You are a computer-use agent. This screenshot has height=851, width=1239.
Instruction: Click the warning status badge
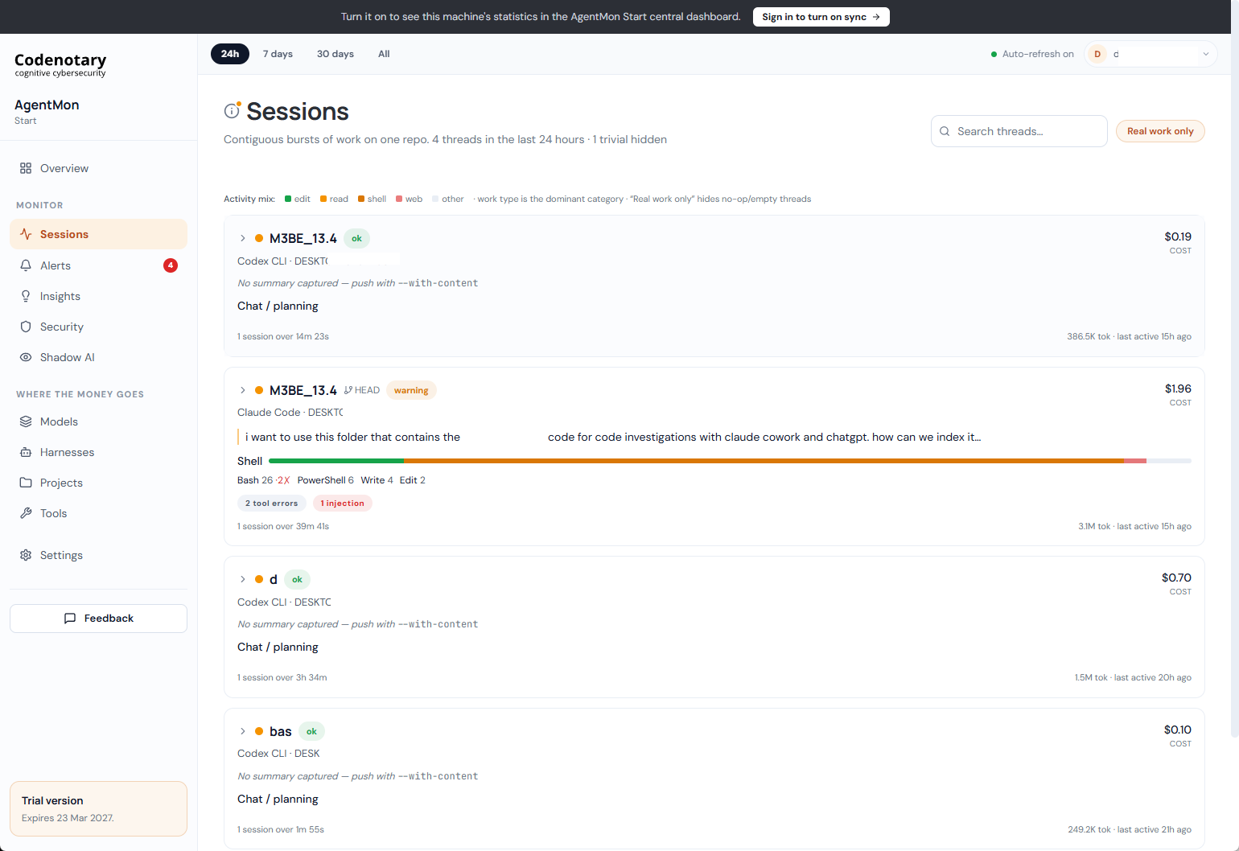(411, 390)
